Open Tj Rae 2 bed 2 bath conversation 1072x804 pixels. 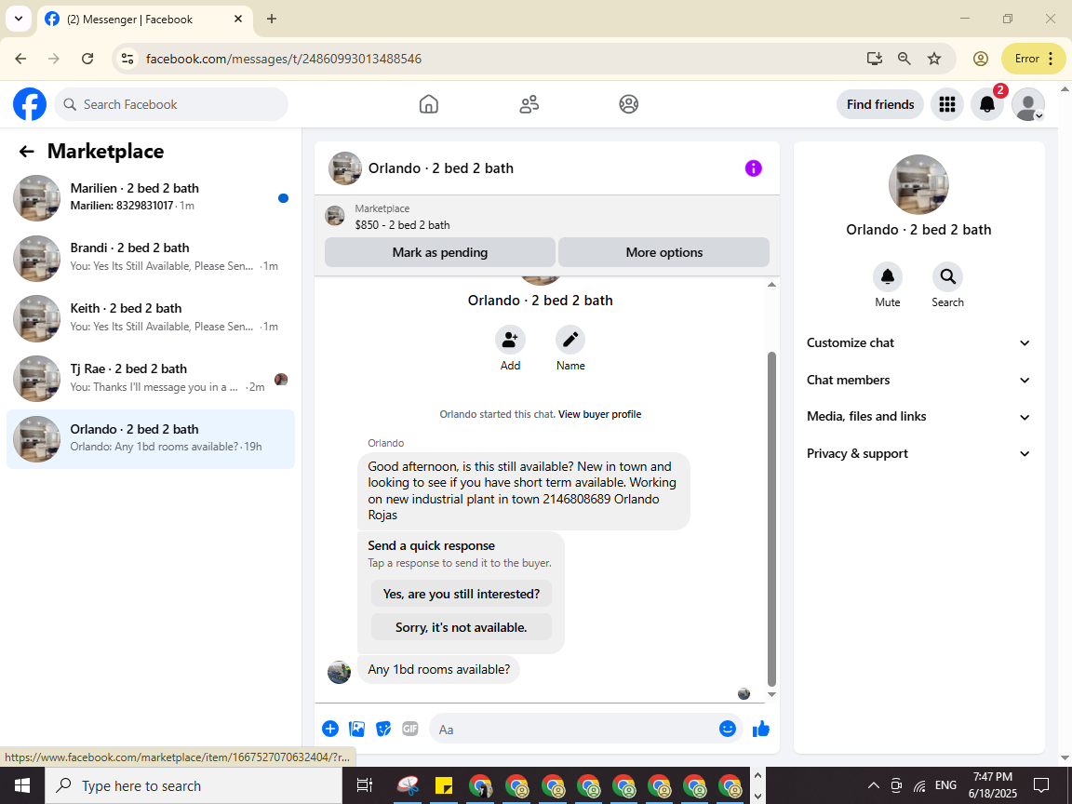[x=151, y=378]
